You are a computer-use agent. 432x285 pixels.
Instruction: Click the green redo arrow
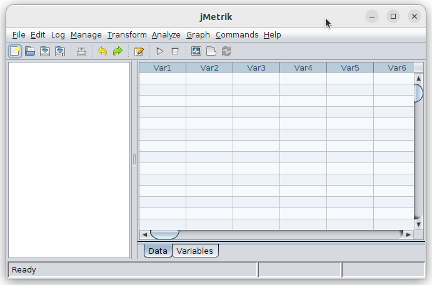point(118,51)
